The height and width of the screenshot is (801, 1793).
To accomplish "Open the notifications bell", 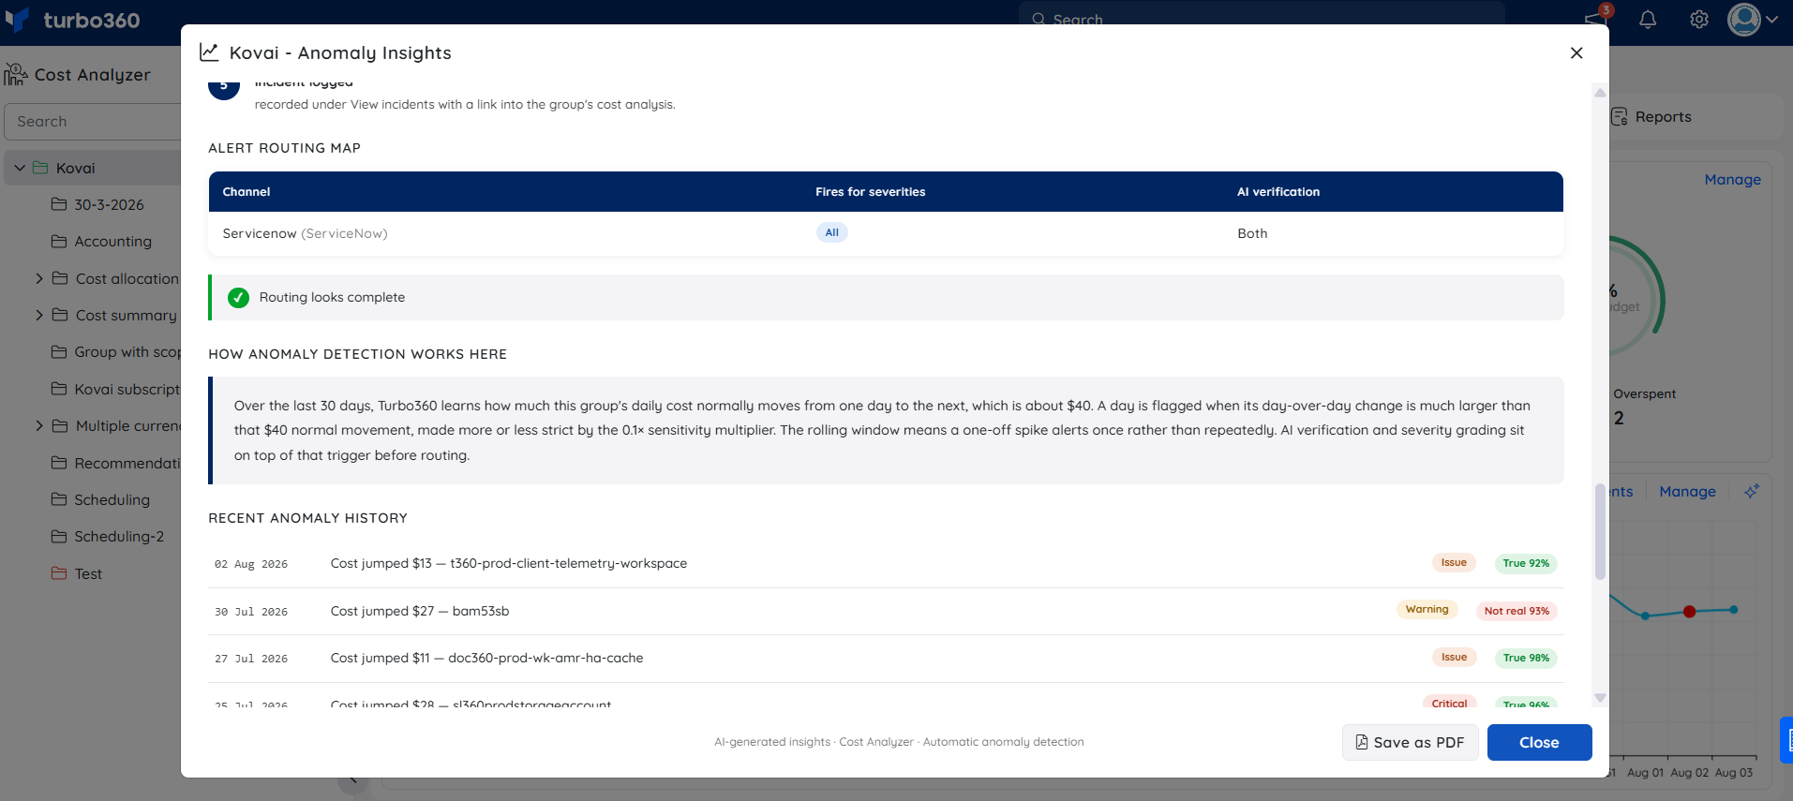I will [1648, 20].
